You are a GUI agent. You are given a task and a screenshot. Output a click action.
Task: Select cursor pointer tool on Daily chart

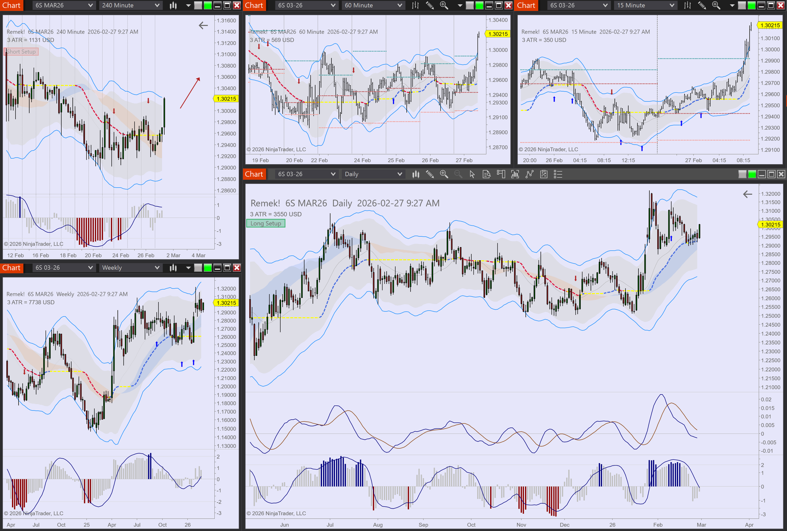(472, 174)
